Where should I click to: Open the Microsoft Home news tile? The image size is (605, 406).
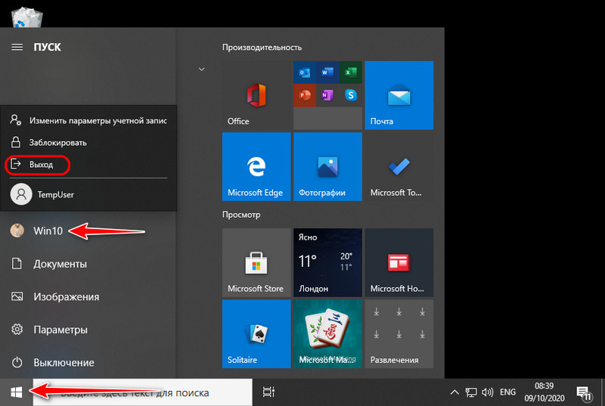[x=399, y=262]
